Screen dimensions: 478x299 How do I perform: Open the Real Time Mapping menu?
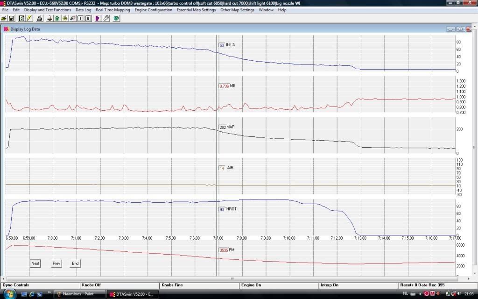113,10
